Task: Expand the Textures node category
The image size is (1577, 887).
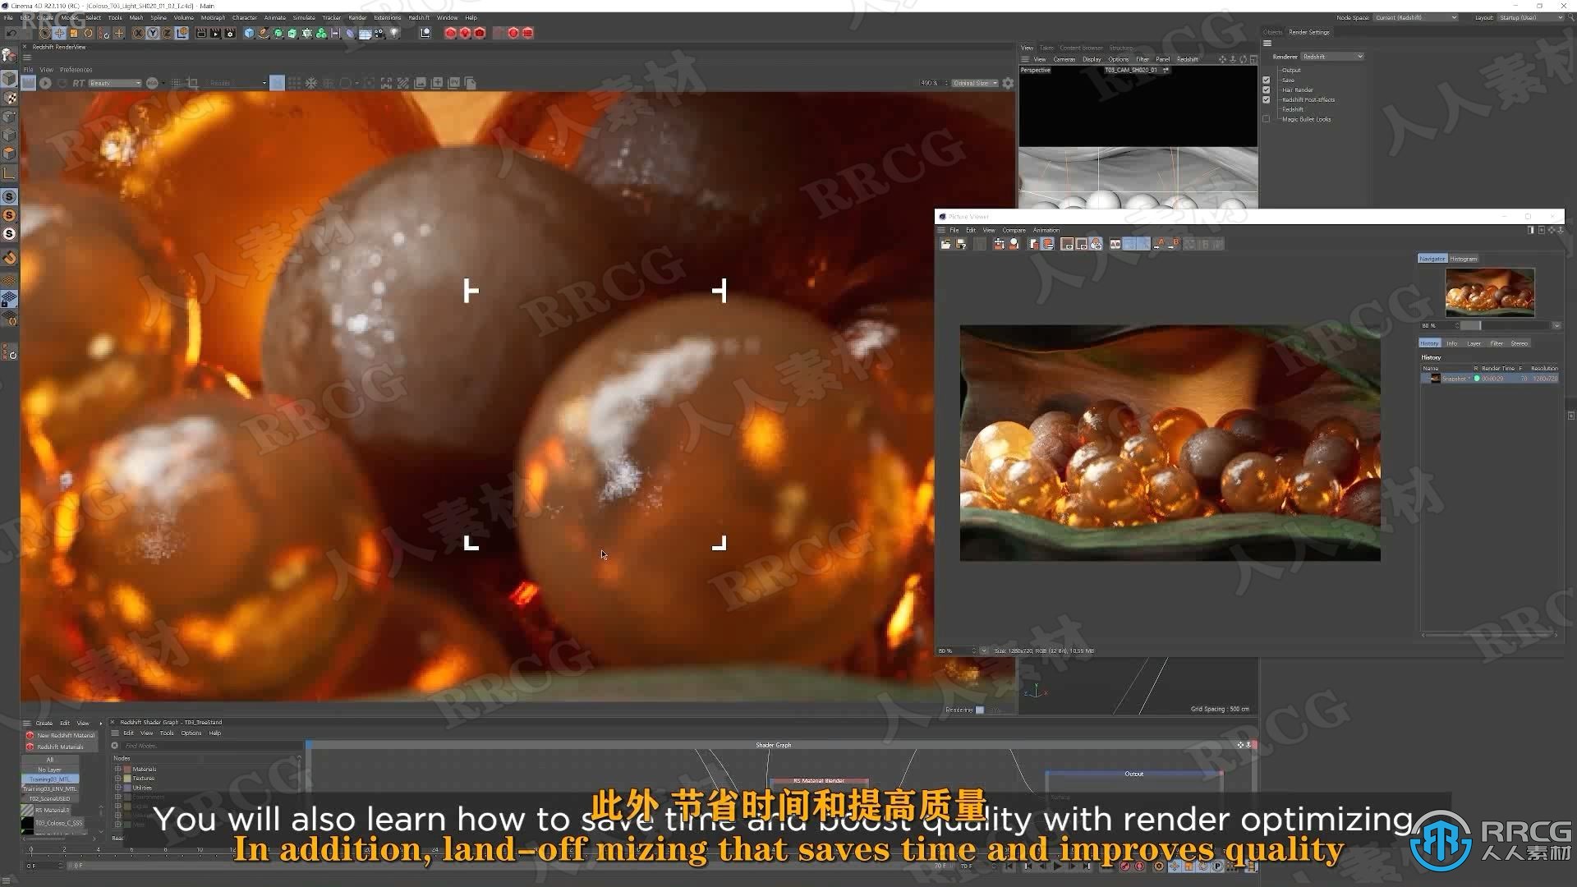Action: tap(118, 779)
